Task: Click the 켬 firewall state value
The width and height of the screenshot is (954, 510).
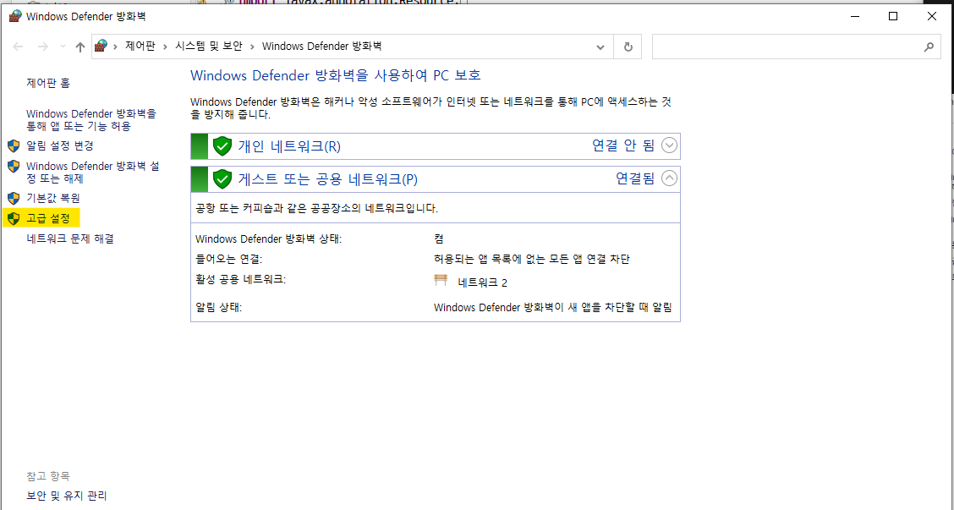Action: tap(439, 239)
